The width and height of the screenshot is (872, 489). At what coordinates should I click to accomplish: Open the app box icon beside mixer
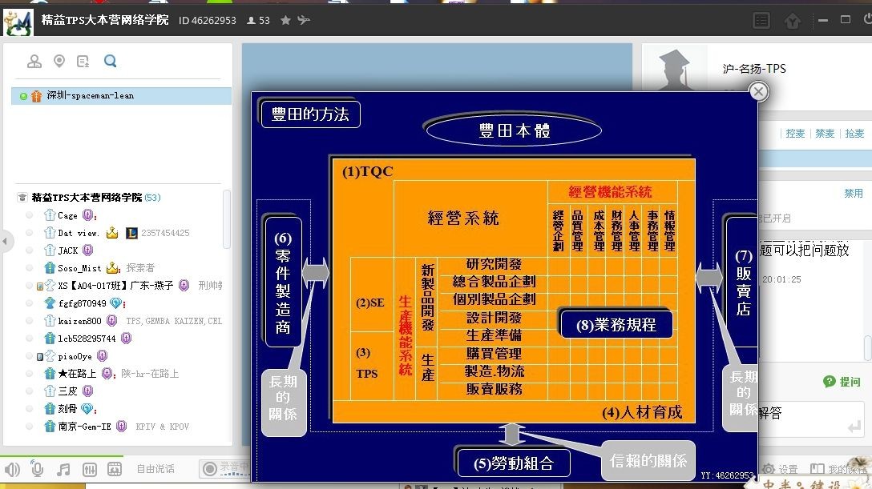(x=115, y=469)
